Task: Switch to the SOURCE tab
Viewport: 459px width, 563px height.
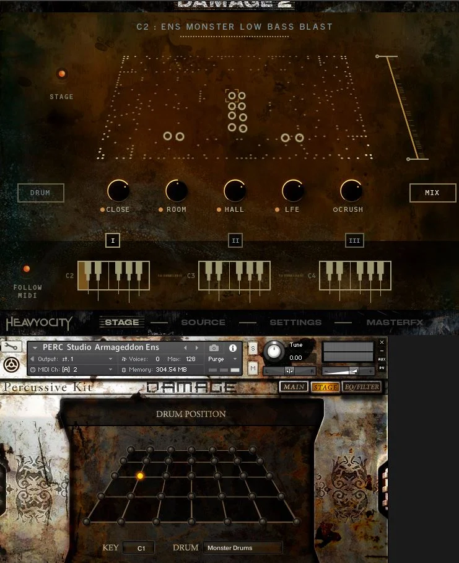Action: click(203, 323)
